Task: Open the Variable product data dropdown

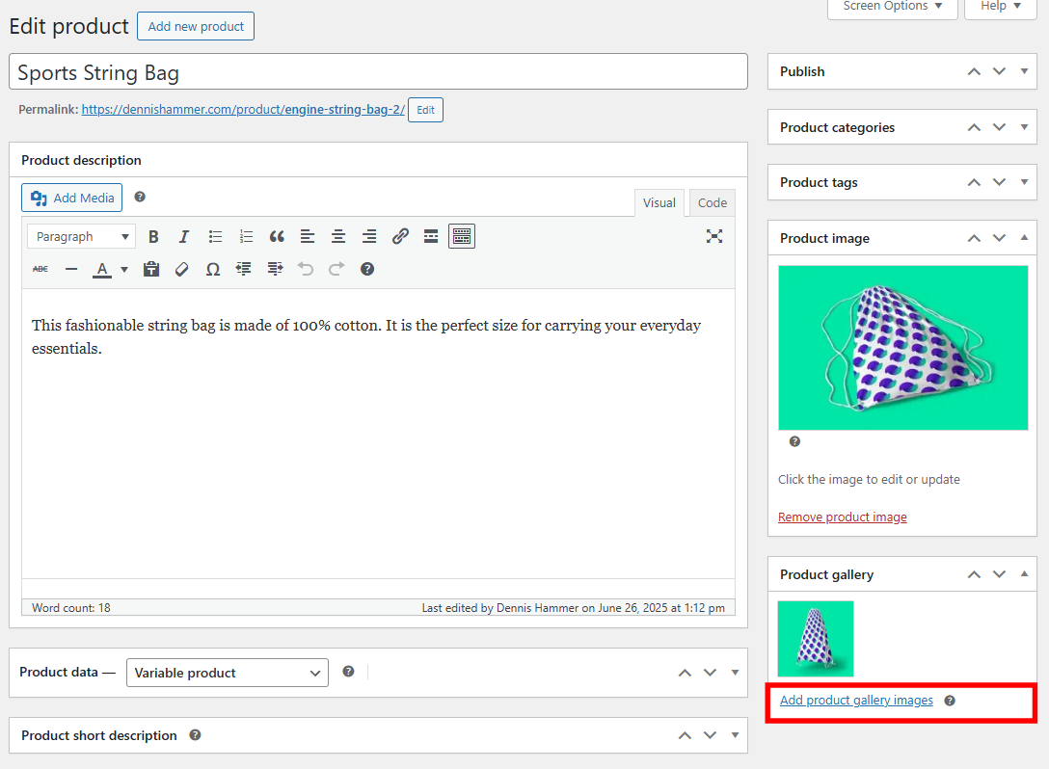Action: pos(227,672)
